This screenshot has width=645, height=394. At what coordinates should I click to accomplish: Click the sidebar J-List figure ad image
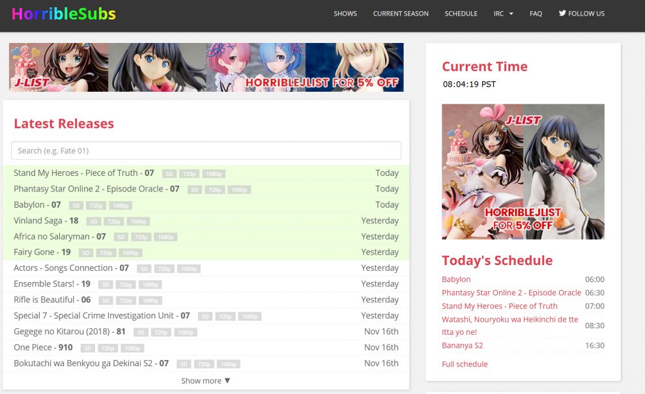click(523, 171)
